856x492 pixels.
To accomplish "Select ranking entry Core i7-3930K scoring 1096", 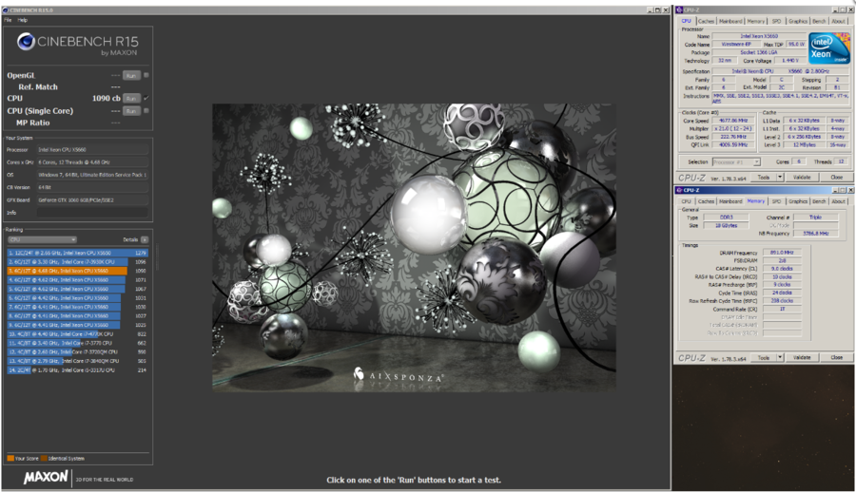I will coord(78,262).
